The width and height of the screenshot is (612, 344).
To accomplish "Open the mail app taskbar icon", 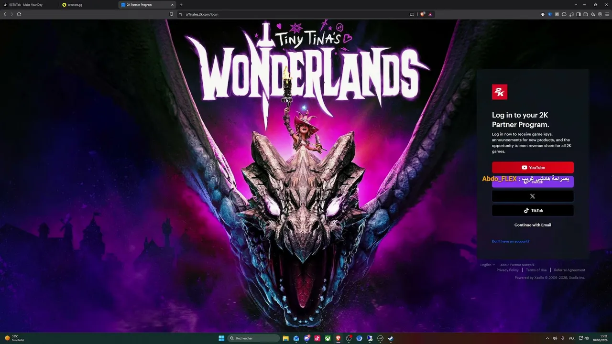I will point(296,338).
